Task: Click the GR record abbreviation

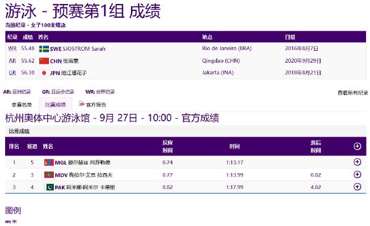Action: coord(13,73)
